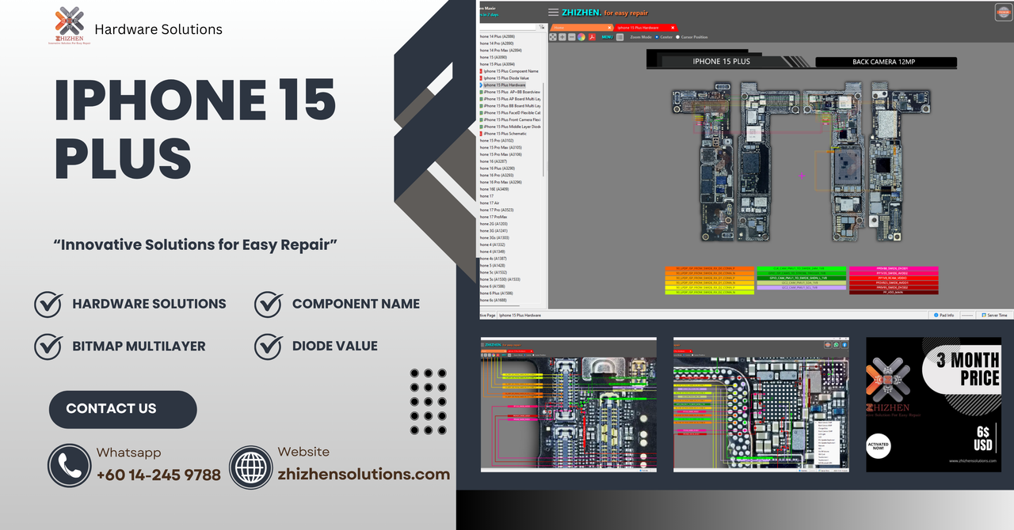Open iPhone 15 Plus Middle Layer Diode entry

coord(510,127)
